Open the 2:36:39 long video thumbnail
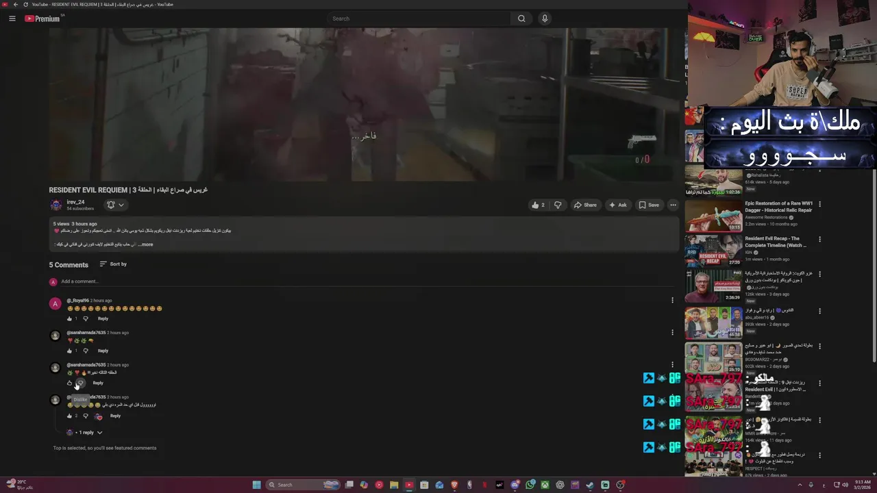 [x=713, y=286]
